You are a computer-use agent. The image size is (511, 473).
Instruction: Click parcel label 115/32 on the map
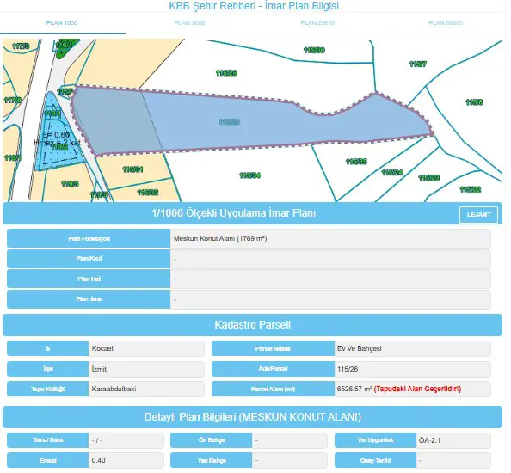(x=148, y=193)
